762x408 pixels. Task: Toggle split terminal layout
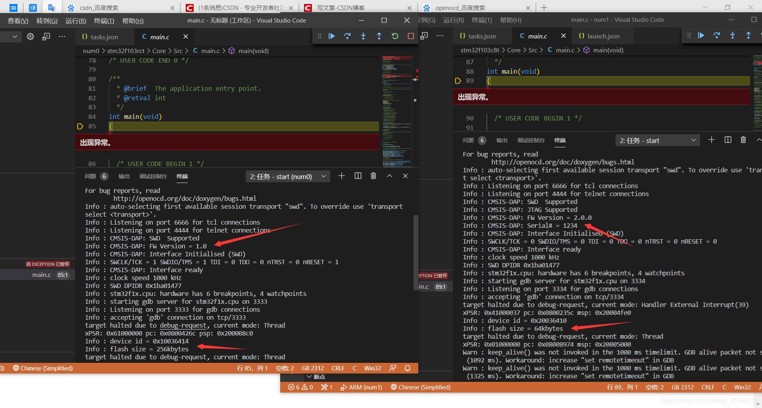coord(358,176)
